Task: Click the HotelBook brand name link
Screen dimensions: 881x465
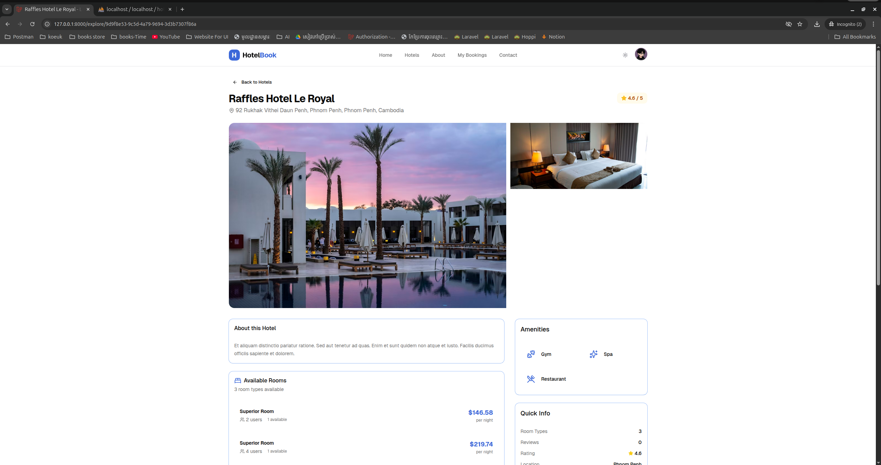Action: coord(259,55)
